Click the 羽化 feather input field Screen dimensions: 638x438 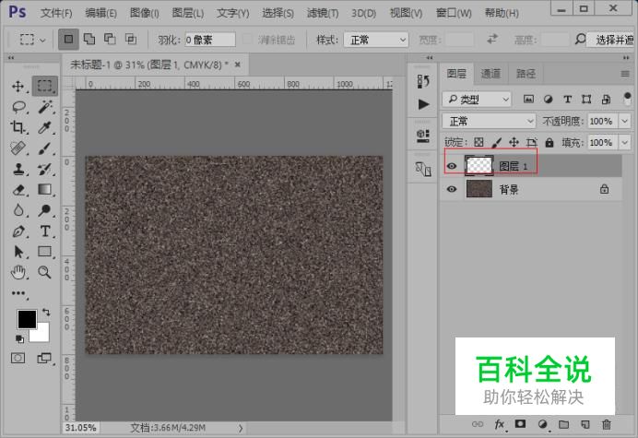click(208, 41)
